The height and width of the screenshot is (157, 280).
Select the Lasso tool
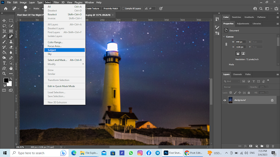click(4, 26)
